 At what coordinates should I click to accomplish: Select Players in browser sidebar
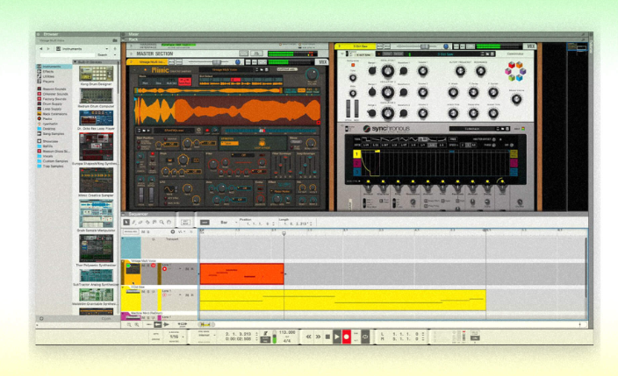[48, 82]
